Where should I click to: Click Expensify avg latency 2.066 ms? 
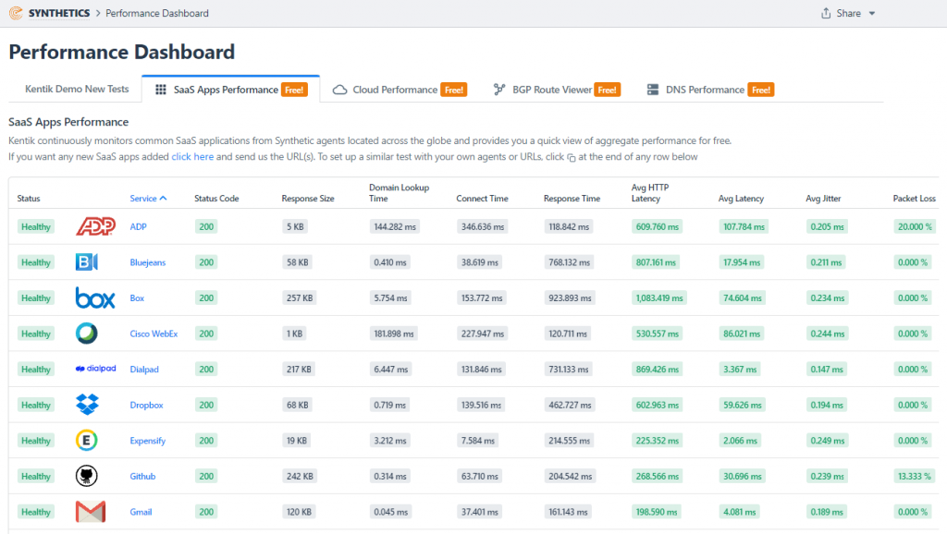(740, 441)
